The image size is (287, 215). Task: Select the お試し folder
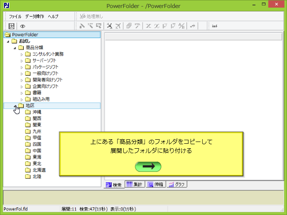[25, 41]
